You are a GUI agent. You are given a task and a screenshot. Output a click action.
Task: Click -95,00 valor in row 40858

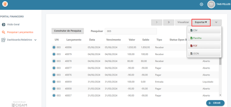131,89
